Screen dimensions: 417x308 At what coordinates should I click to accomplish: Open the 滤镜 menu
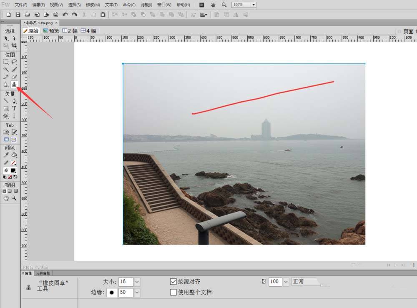pos(146,5)
